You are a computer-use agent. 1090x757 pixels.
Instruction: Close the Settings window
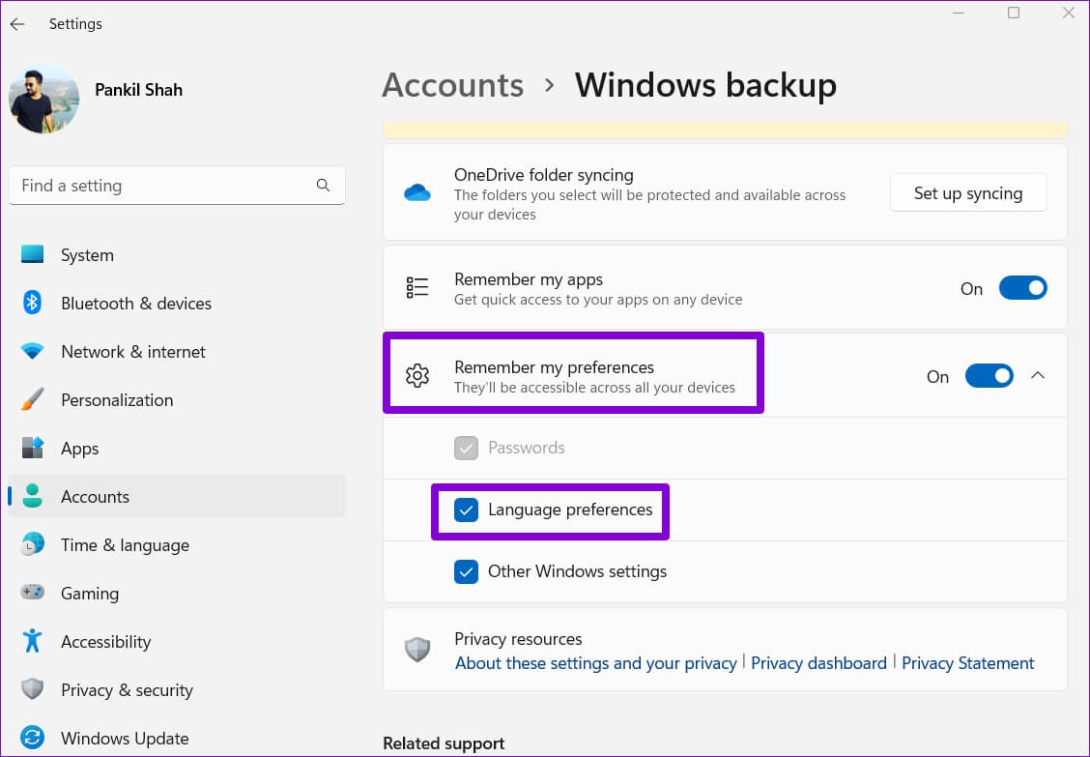point(1069,14)
